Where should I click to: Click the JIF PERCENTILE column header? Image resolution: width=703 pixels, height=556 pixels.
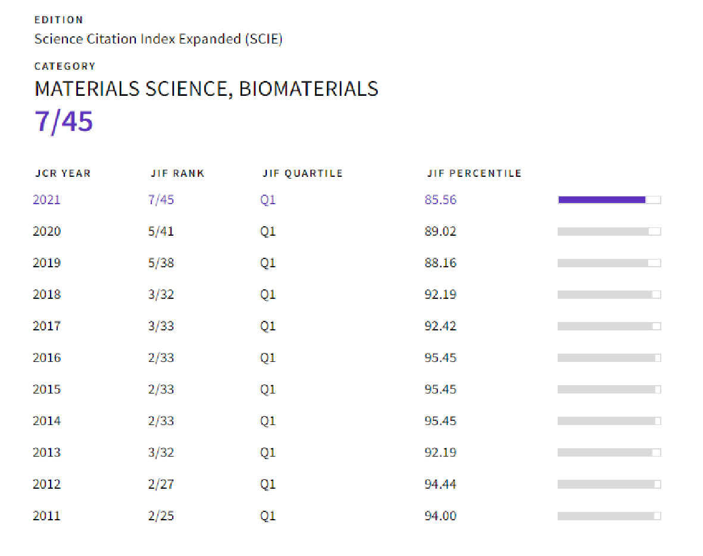pos(474,174)
